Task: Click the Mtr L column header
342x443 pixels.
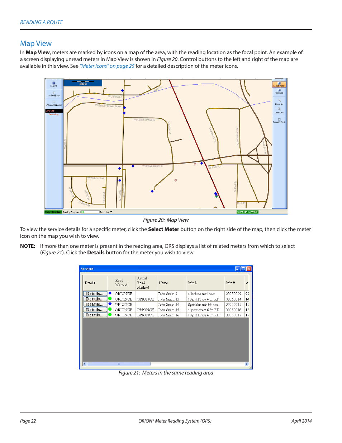Action: pyautogui.click(x=205, y=283)
